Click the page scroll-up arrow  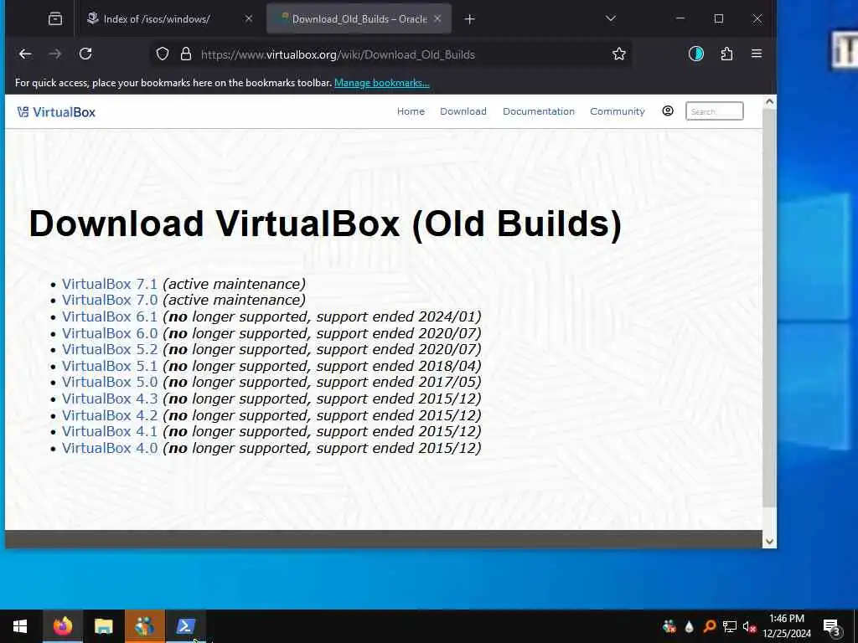pyautogui.click(x=769, y=101)
